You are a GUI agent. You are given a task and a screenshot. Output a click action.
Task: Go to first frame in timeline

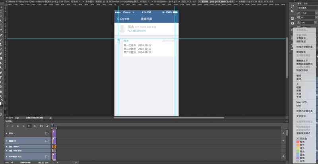pyautogui.click(x=7, y=126)
